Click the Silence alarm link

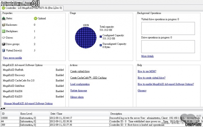point(77,97)
